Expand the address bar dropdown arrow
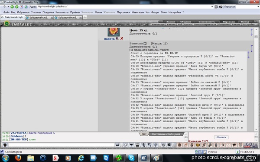Viewport: 260px width, 162px height. pyautogui.click(x=212, y=7)
